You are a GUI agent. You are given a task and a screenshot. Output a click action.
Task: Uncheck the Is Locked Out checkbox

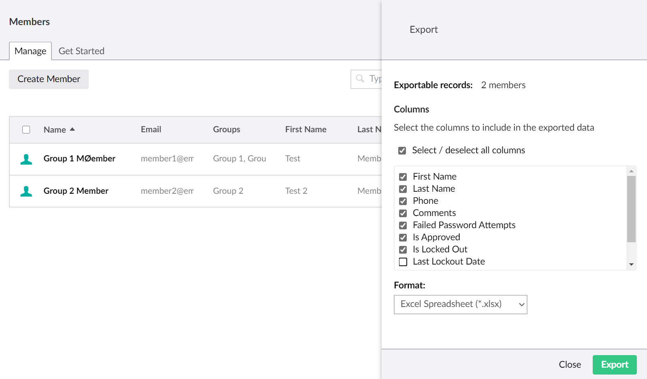pyautogui.click(x=403, y=250)
